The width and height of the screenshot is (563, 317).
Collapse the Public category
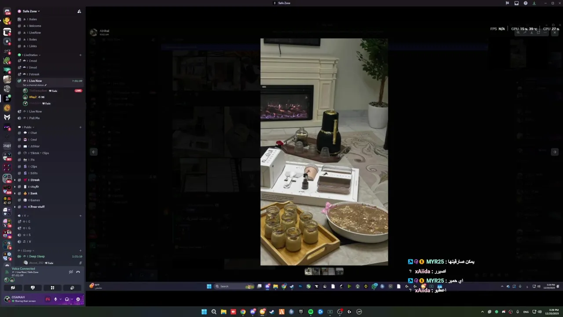tap(27, 127)
